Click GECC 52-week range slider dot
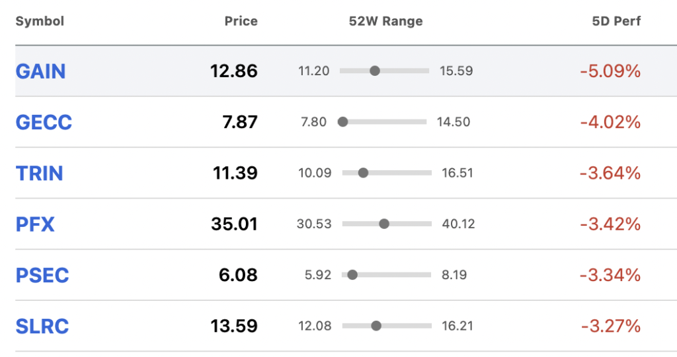677x357 pixels. (343, 122)
